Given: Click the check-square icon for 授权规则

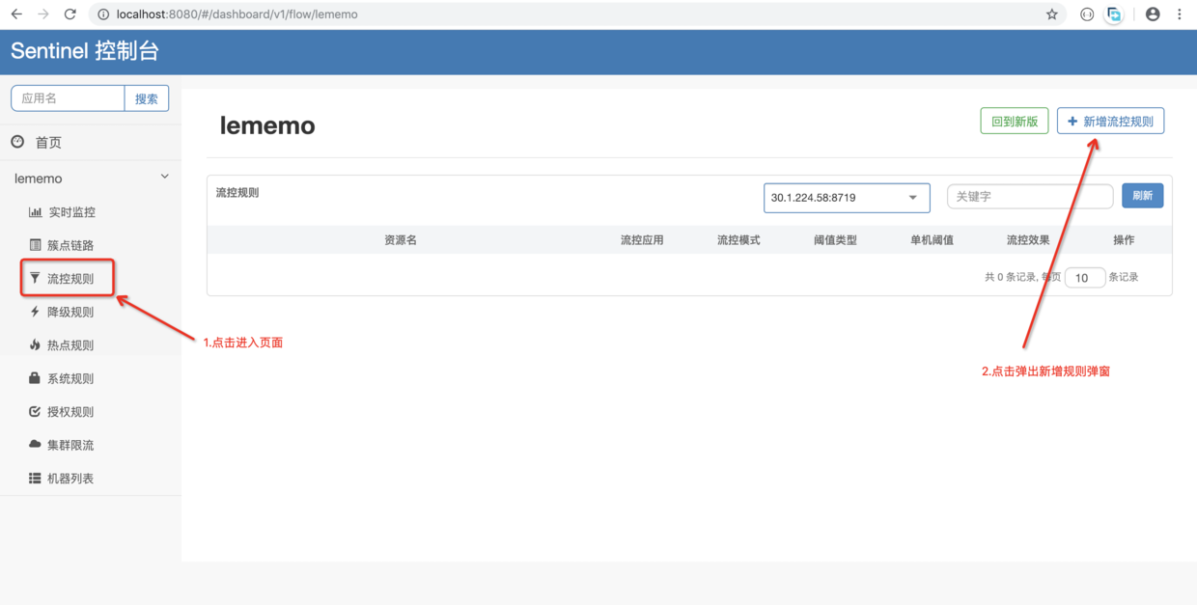Looking at the screenshot, I should point(35,411).
